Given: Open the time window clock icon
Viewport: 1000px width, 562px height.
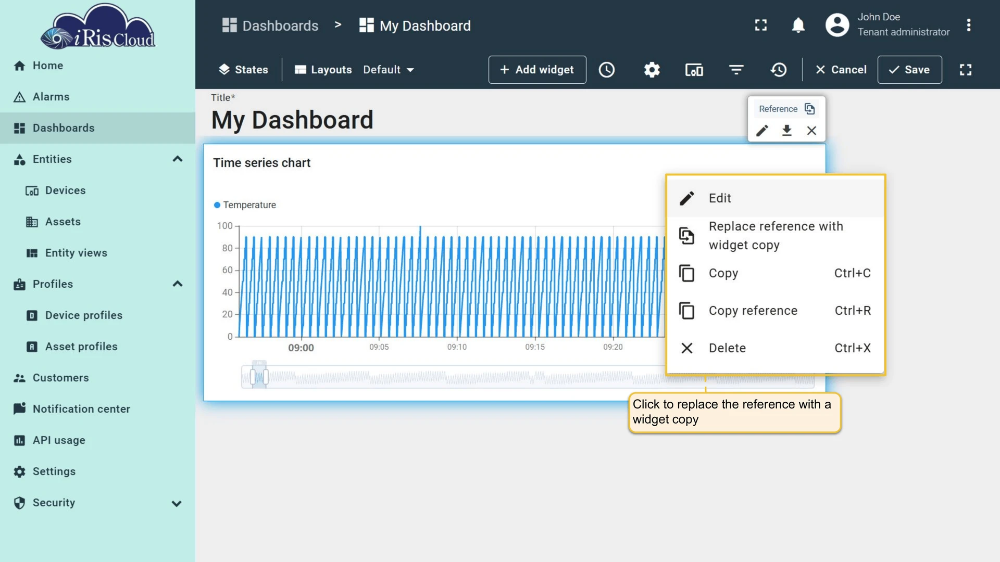Looking at the screenshot, I should [607, 70].
